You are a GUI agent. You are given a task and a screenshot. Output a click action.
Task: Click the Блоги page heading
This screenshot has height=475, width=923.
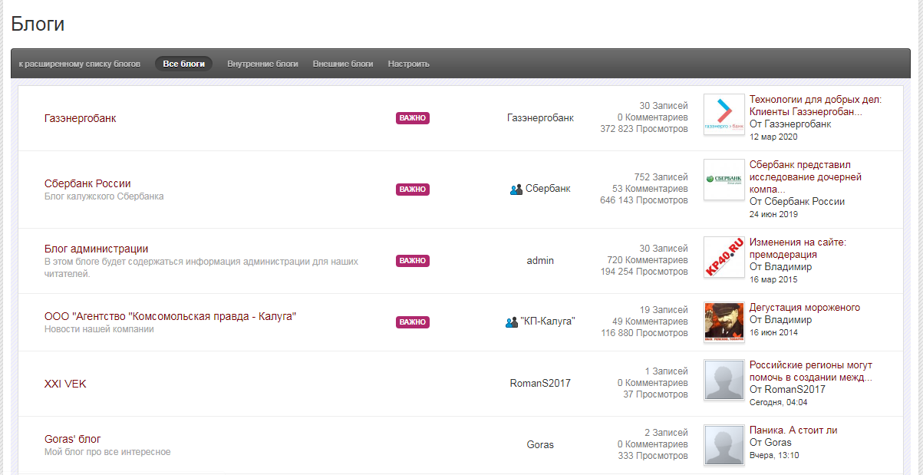click(x=38, y=24)
